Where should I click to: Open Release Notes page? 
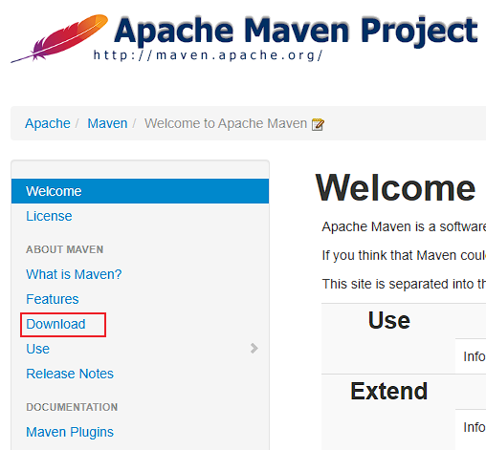pyautogui.click(x=70, y=374)
